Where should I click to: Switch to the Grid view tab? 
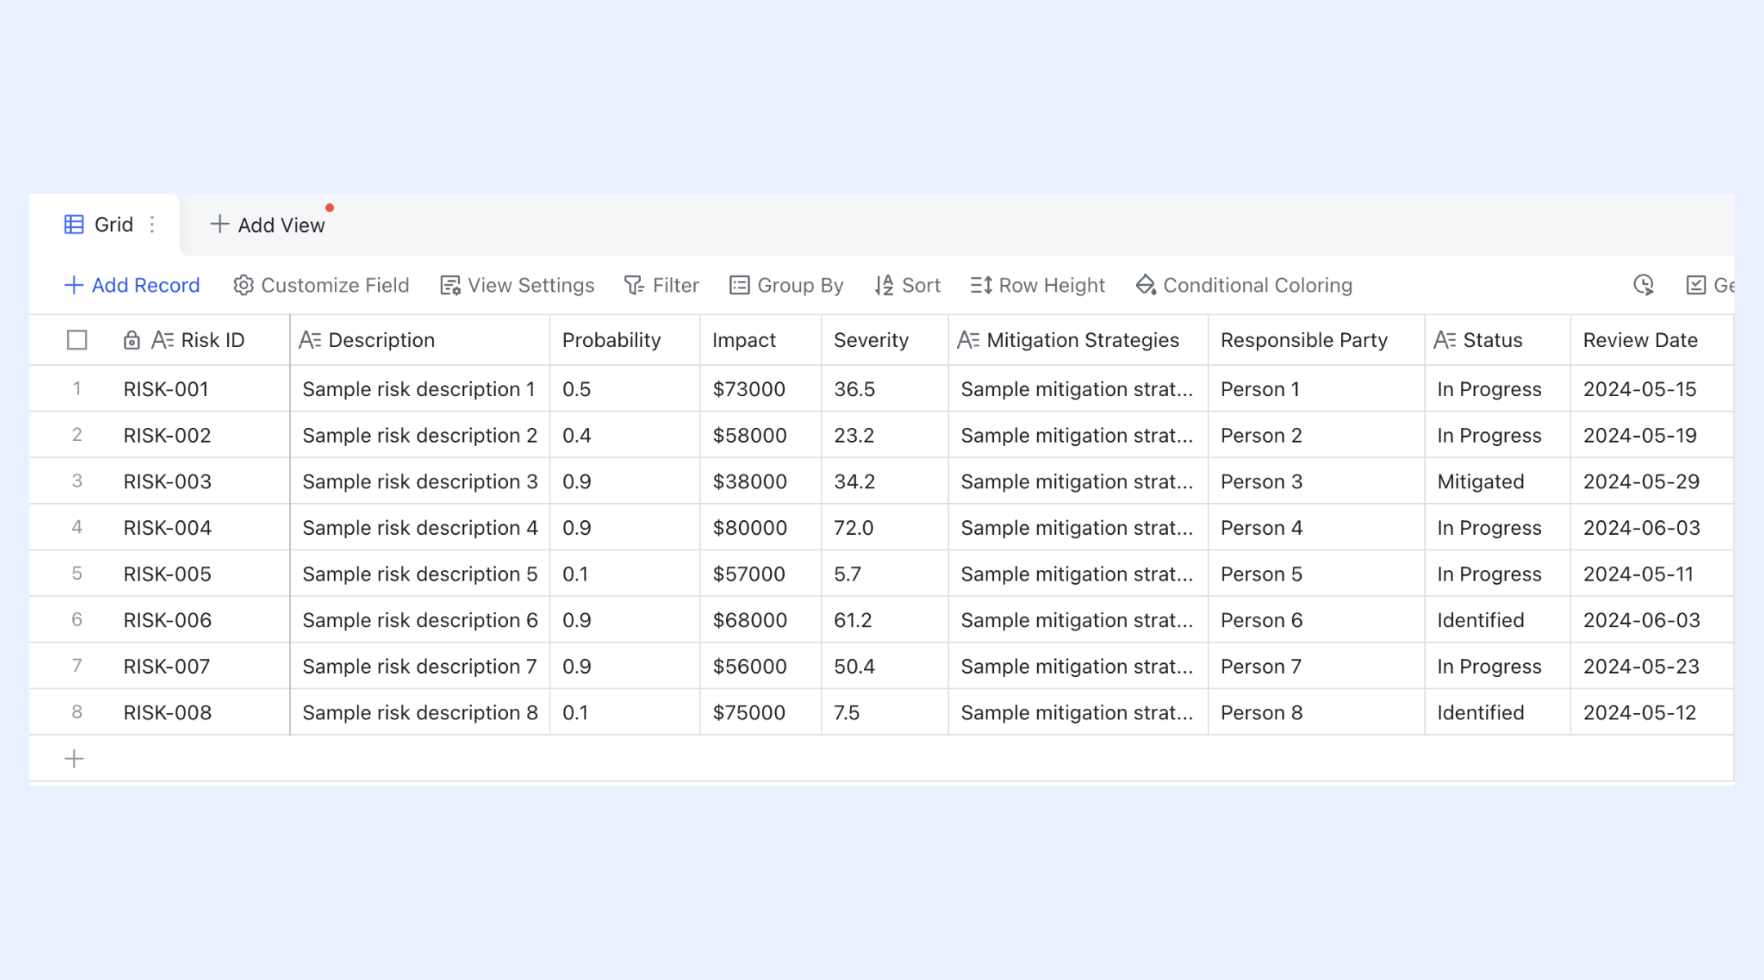[105, 225]
